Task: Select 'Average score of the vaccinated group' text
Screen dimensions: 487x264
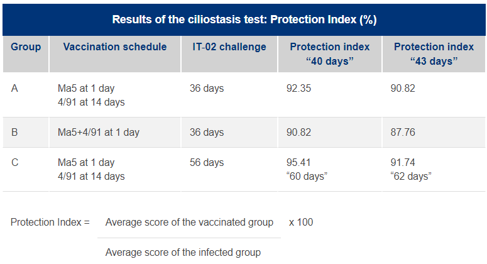Action: [x=189, y=223]
